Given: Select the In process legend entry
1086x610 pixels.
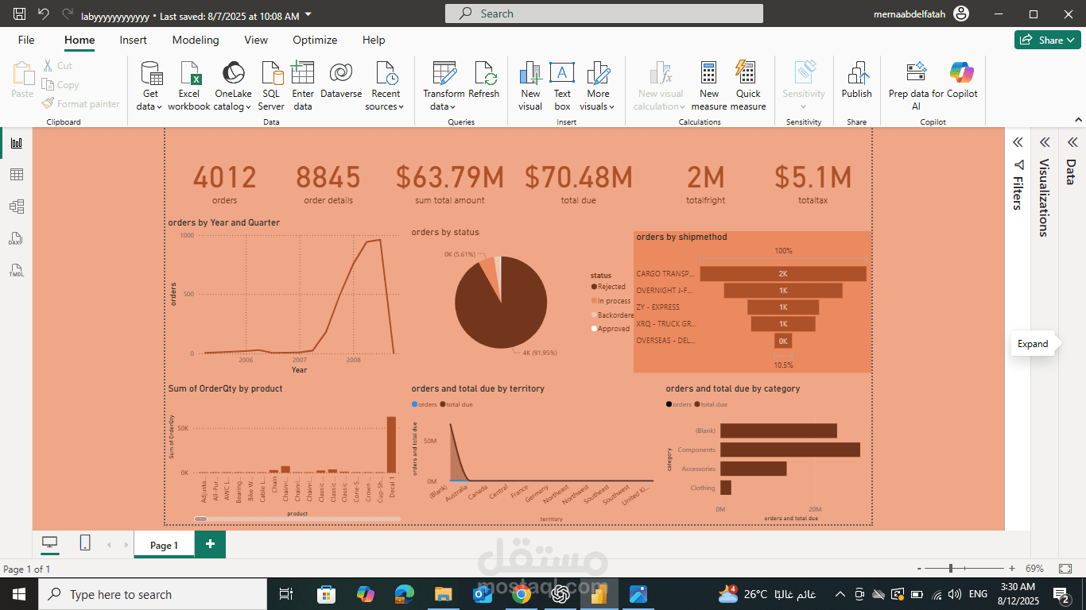Looking at the screenshot, I should click(x=611, y=301).
